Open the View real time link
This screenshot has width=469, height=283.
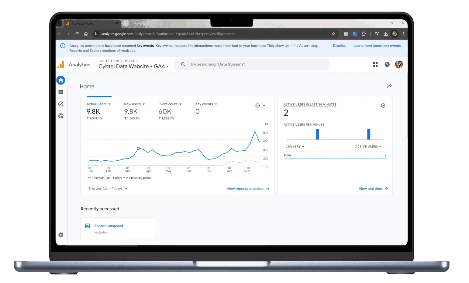click(373, 189)
